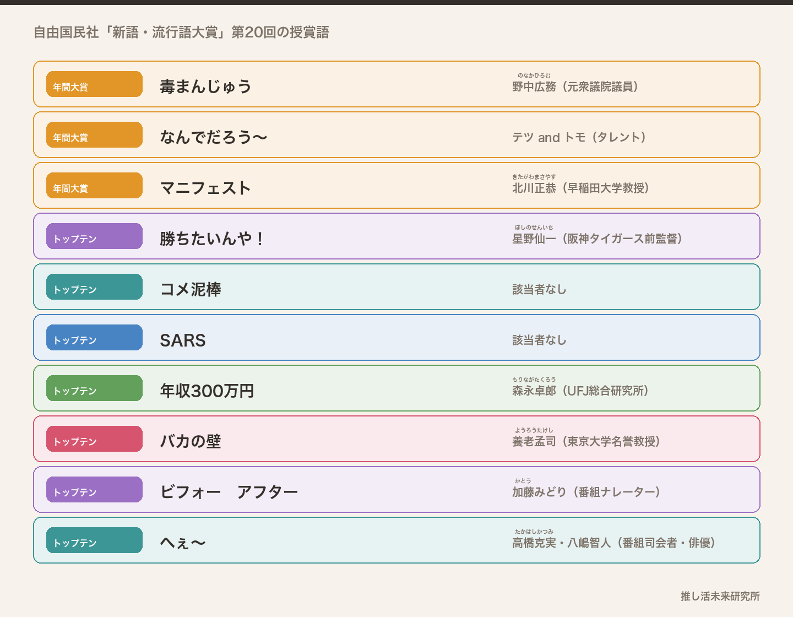Click recipient 高橋克実・八嶋智人（番組司会者・俳優）
The image size is (793, 617).
click(x=614, y=543)
